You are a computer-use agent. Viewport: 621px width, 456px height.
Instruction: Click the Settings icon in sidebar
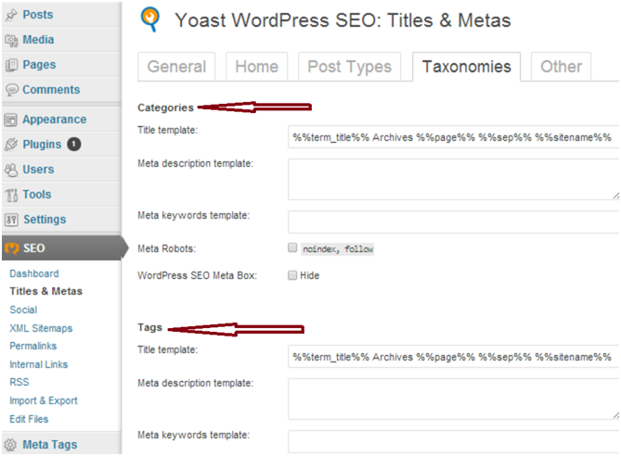11,220
